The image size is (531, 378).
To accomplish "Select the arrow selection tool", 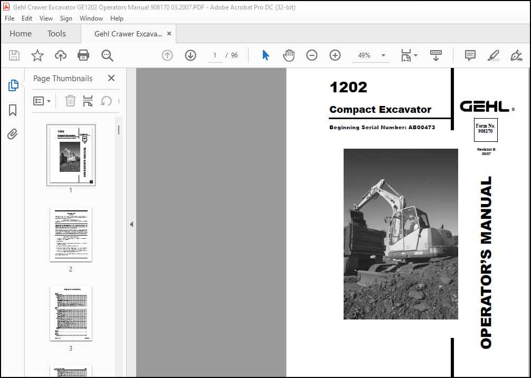I will 266,55.
